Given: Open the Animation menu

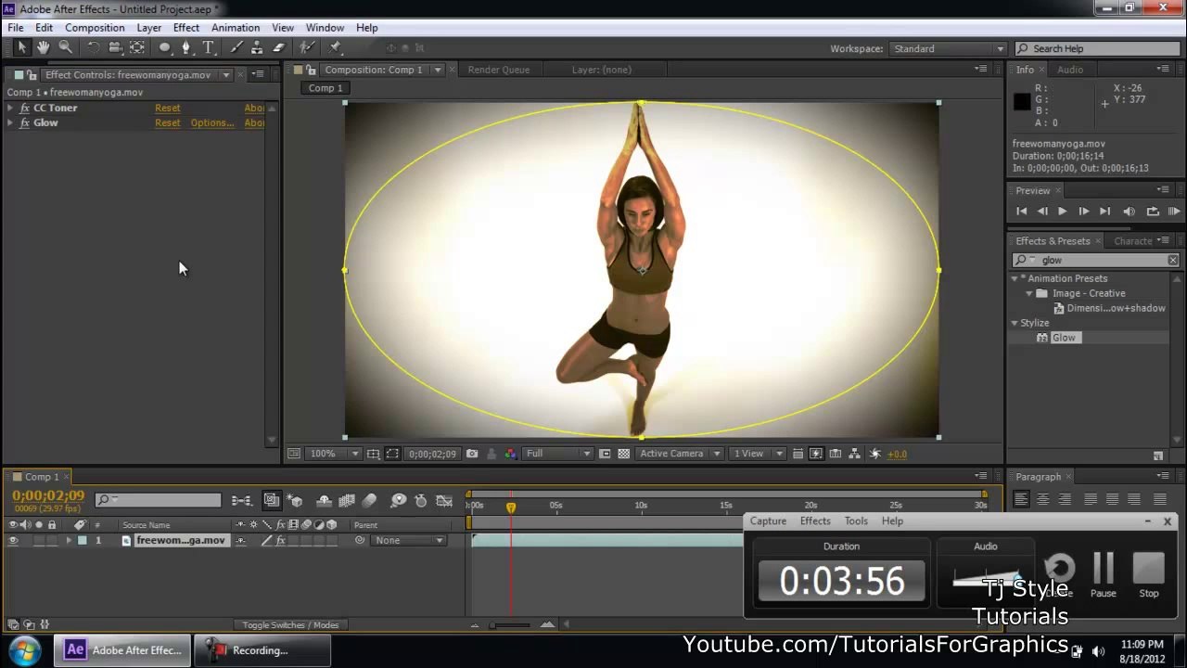Looking at the screenshot, I should 235,28.
